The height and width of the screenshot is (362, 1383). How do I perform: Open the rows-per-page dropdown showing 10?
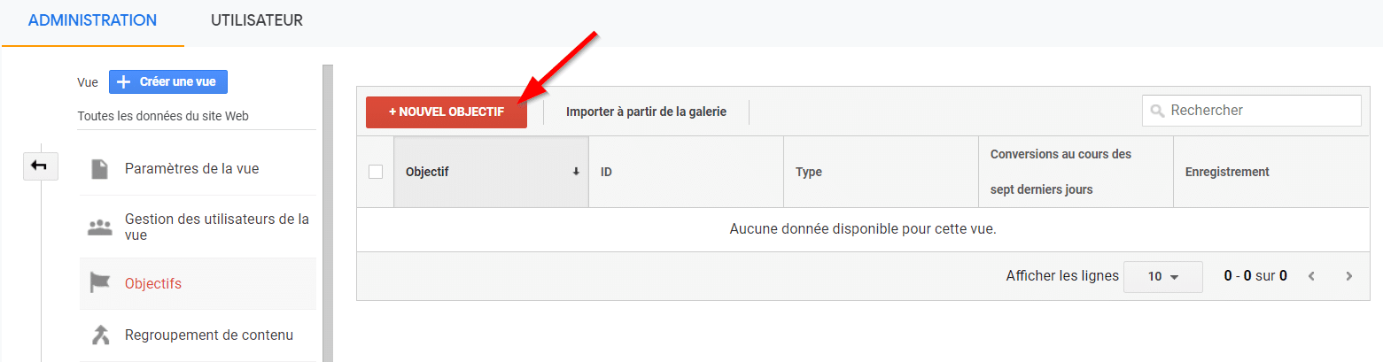pos(1162,276)
